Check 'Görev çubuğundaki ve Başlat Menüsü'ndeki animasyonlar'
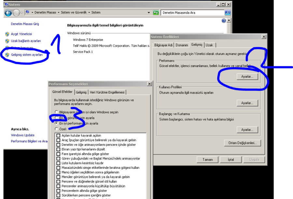The image size is (293, 199). pyautogui.click(x=58, y=158)
